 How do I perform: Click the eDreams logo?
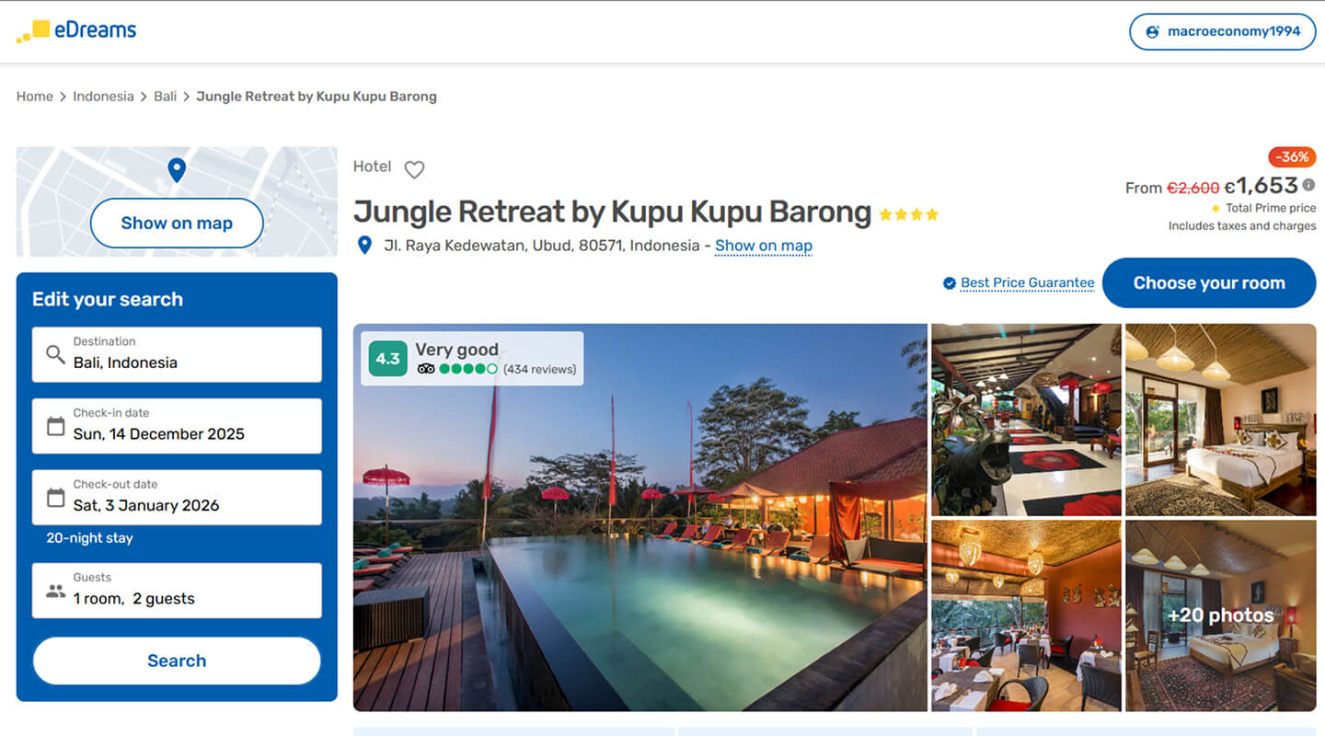[76, 30]
